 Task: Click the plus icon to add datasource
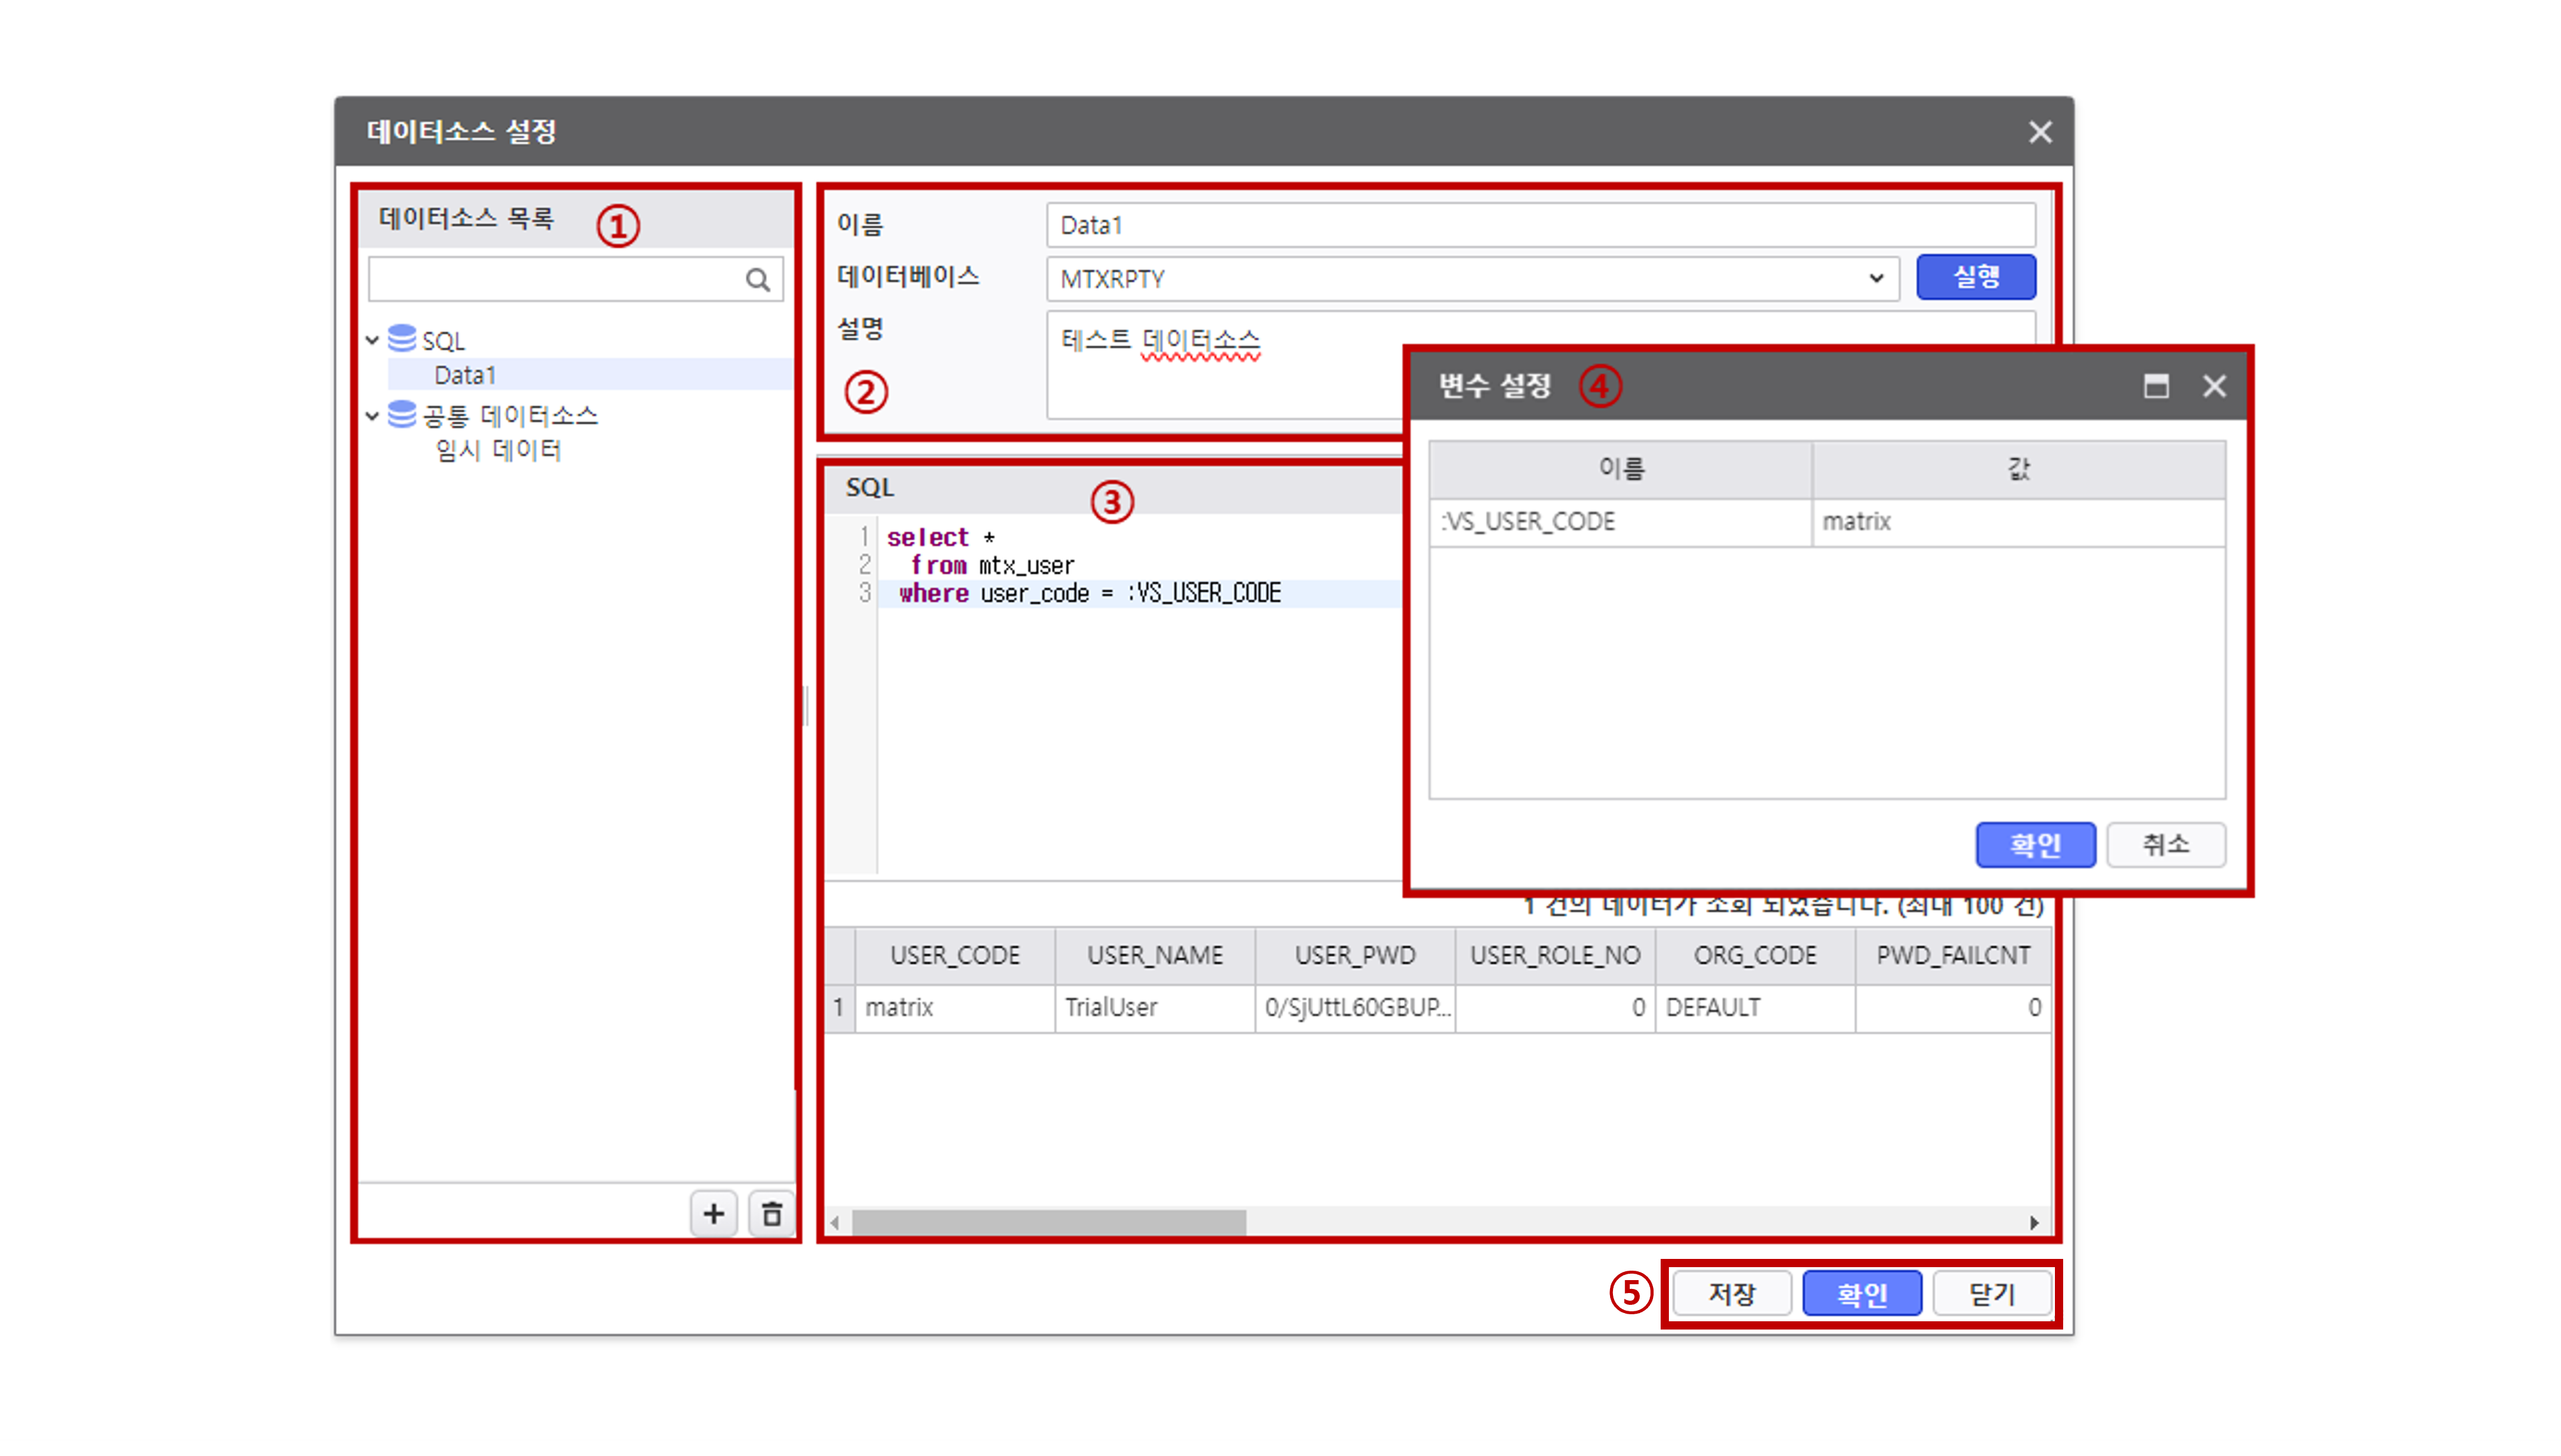[x=713, y=1214]
